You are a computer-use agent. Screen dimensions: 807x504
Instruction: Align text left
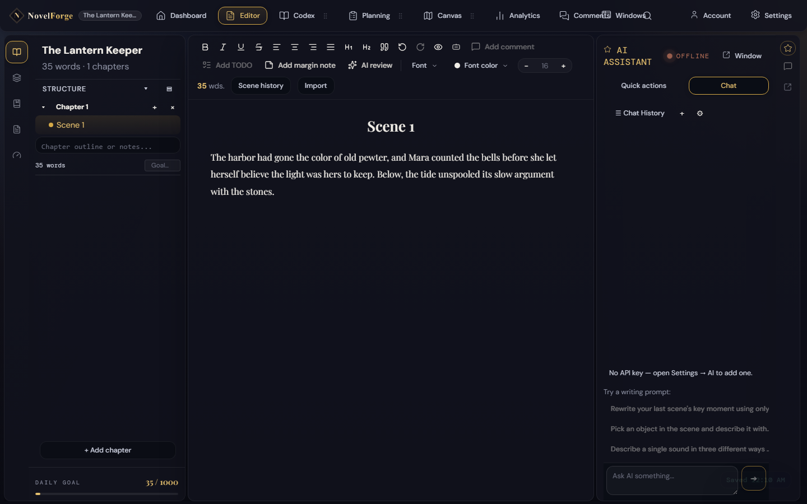click(277, 47)
